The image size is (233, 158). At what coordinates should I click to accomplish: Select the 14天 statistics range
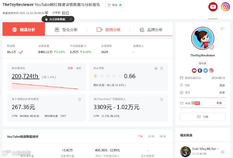click(x=151, y=136)
